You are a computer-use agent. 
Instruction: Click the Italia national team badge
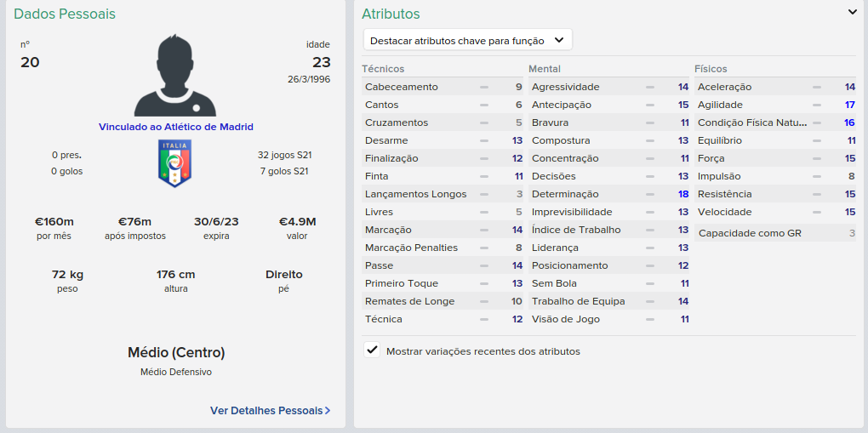175,163
